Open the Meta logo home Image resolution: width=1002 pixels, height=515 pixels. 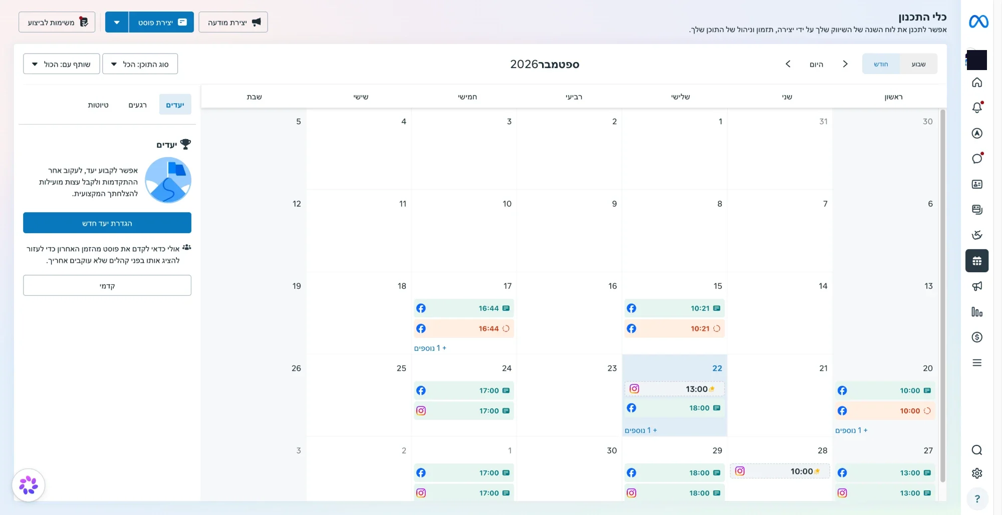pos(978,22)
